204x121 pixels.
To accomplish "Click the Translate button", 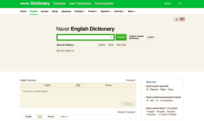I will tap(128, 104).
